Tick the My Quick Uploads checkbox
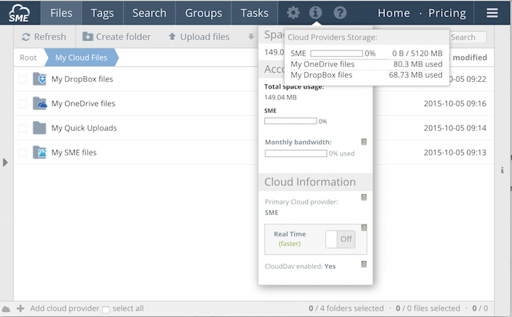Image resolution: width=512 pixels, height=317 pixels. pos(23,128)
